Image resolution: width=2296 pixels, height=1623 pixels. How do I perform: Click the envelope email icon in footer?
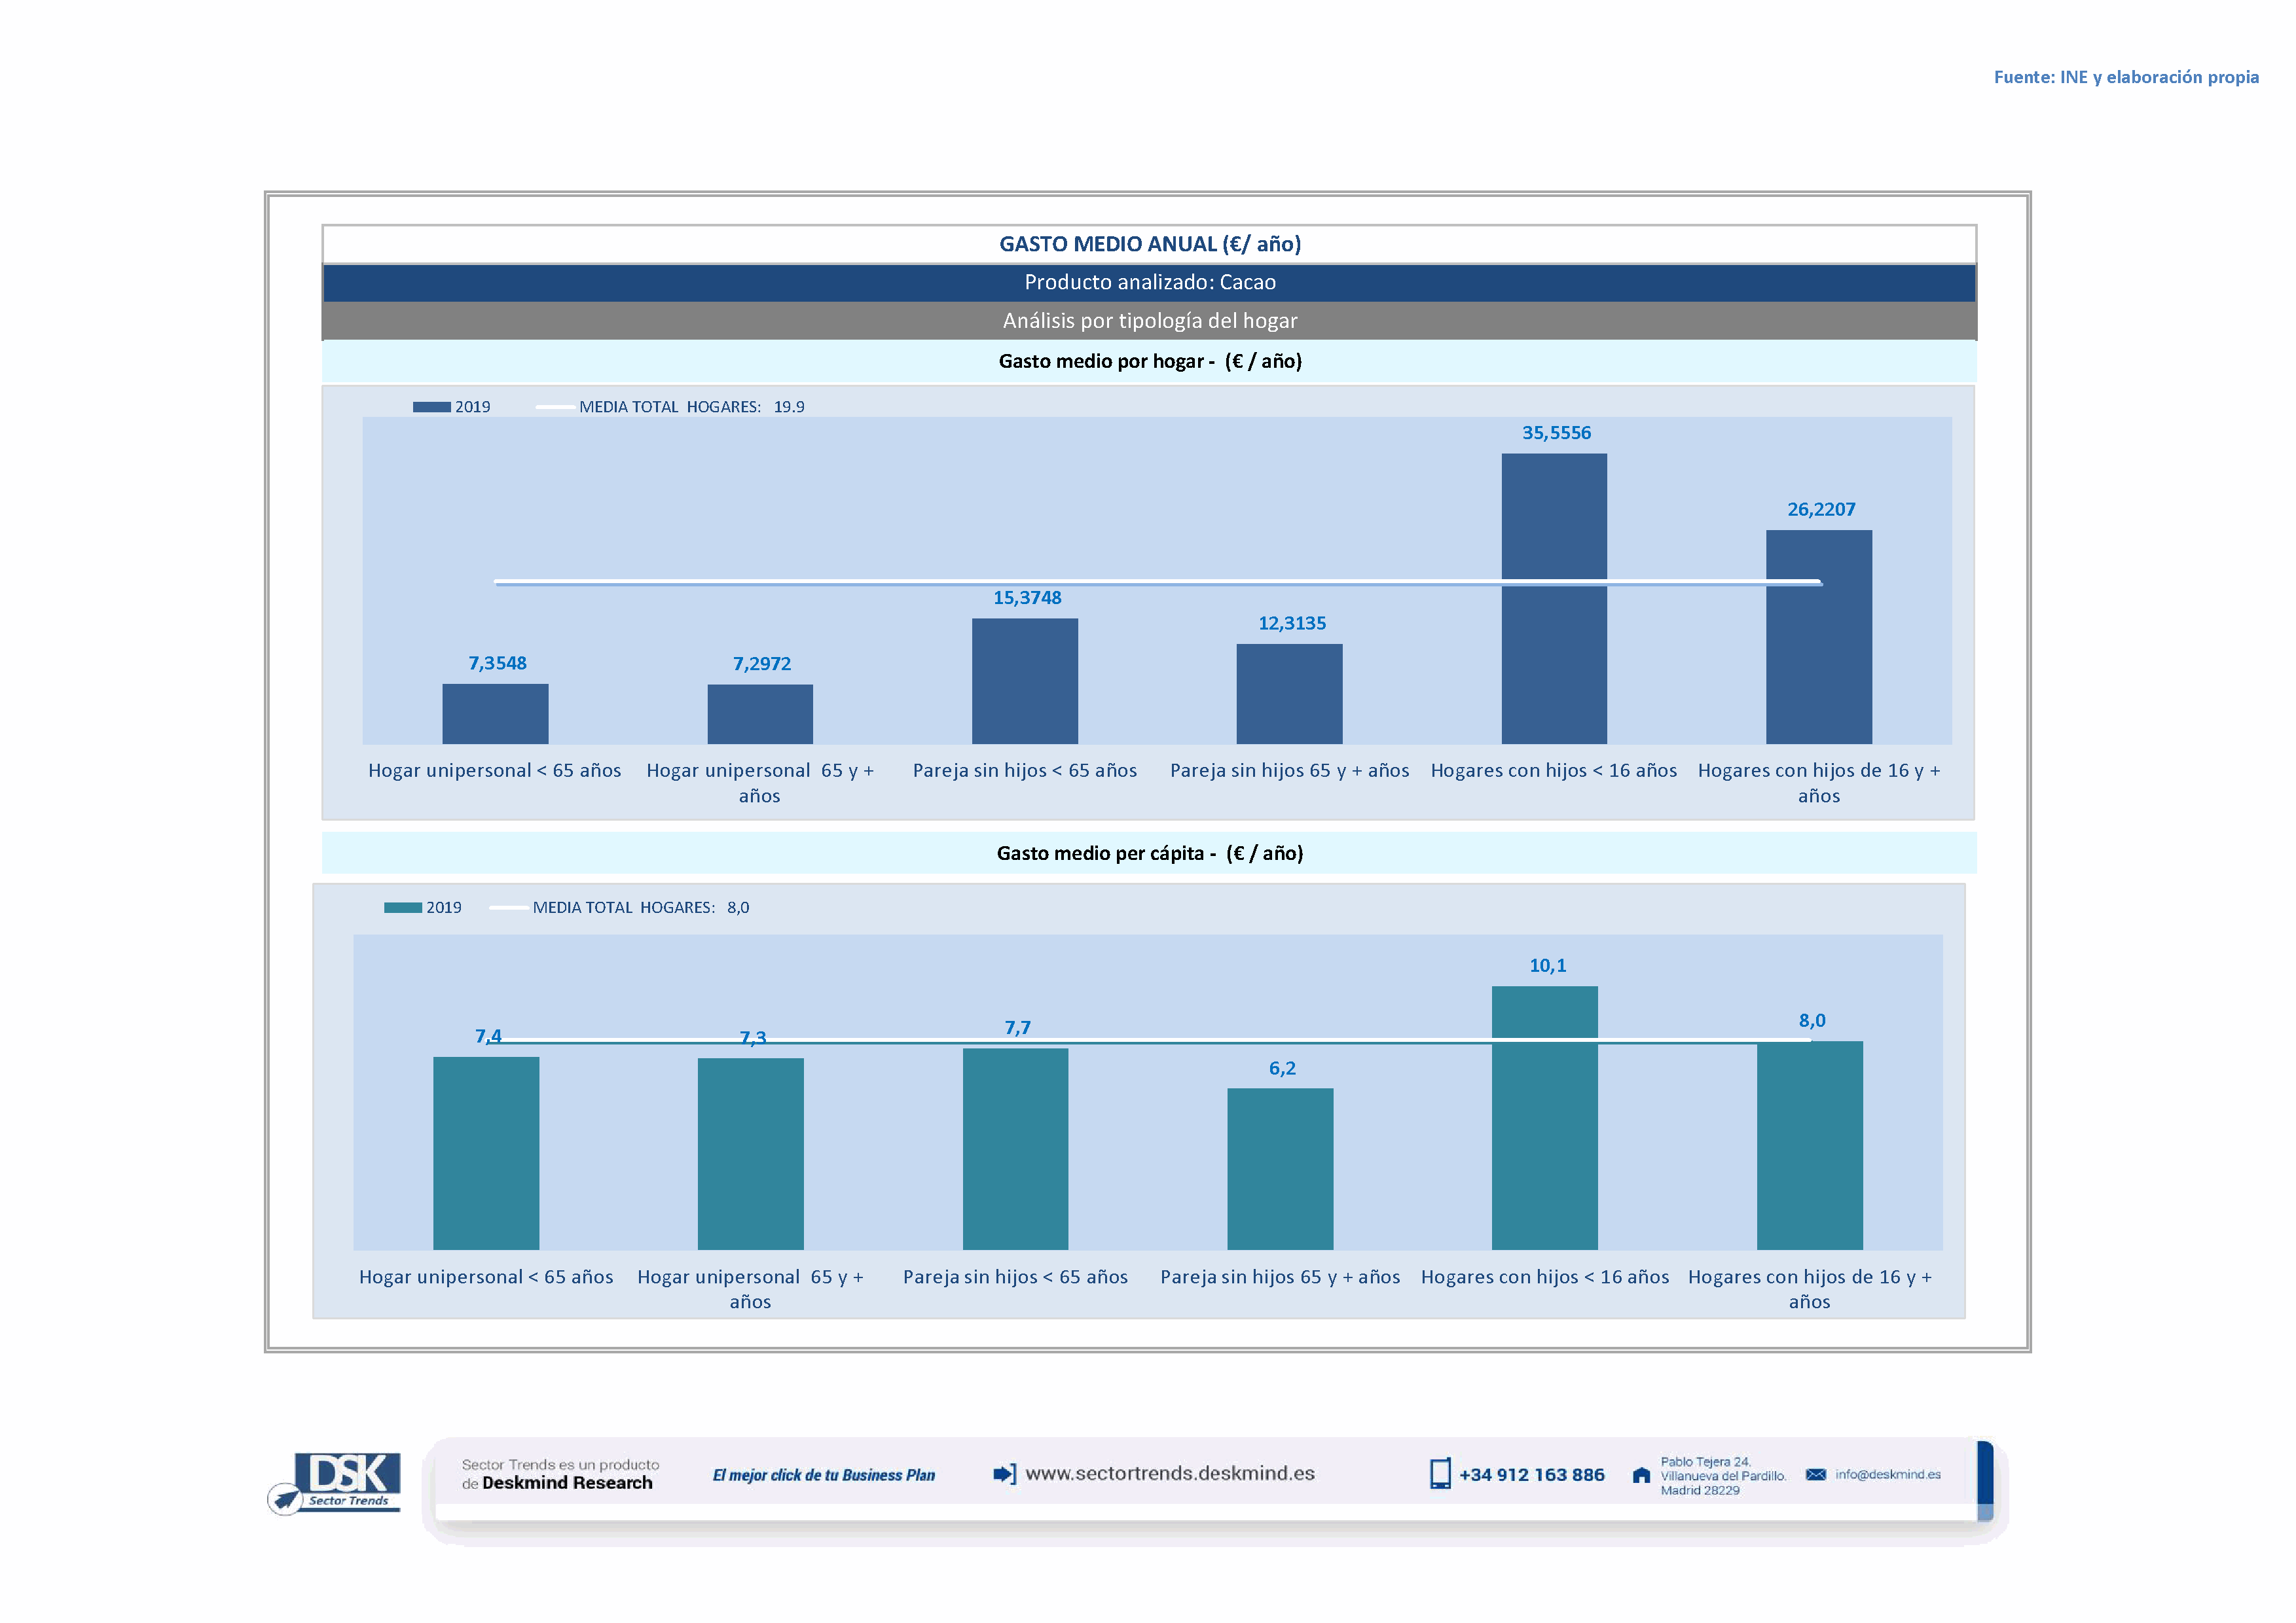click(x=1815, y=1474)
